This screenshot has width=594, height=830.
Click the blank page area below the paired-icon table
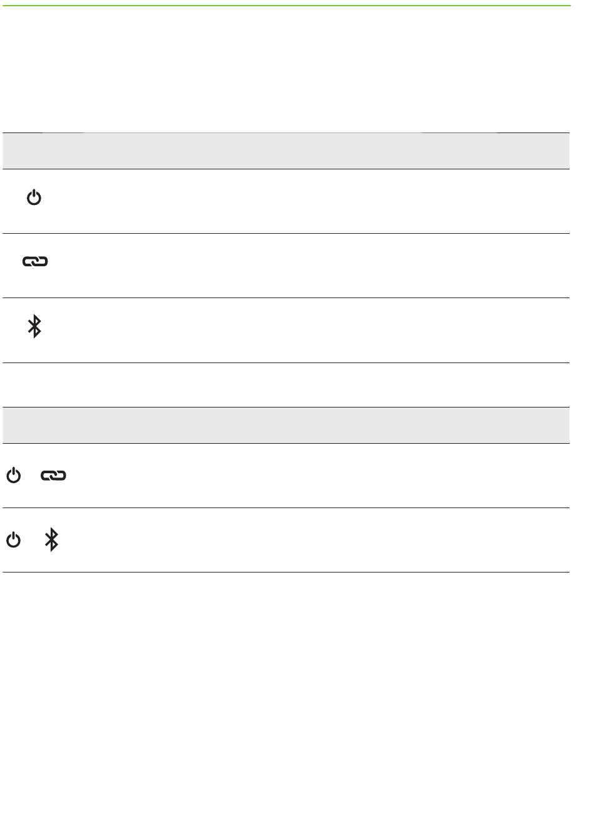[286, 700]
